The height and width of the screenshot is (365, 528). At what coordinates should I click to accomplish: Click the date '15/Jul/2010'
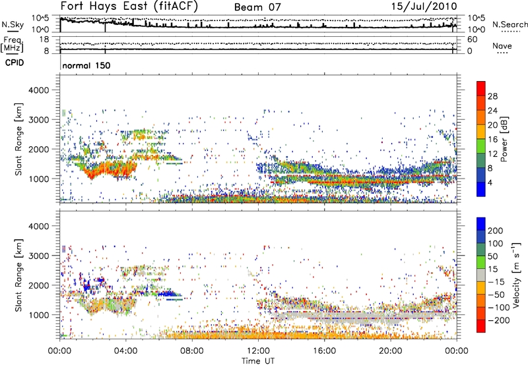[424, 7]
